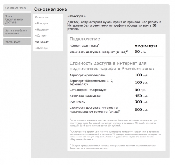Click the 450 руб. price value
This screenshot has height=165, width=175.
point(141,96)
